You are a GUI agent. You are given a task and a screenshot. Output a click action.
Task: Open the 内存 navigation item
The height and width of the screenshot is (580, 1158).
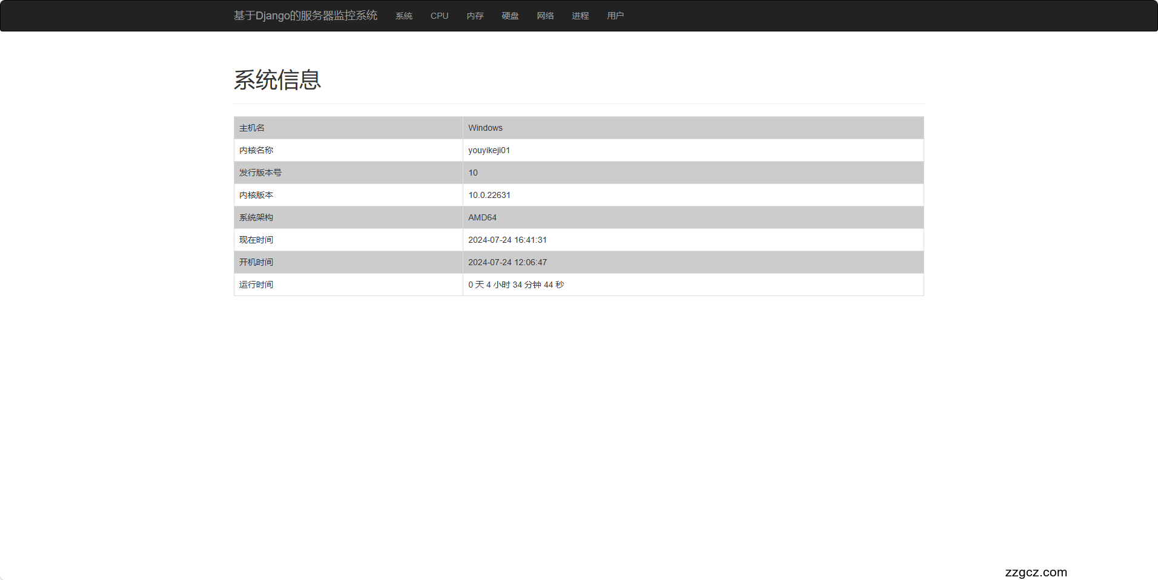tap(475, 16)
